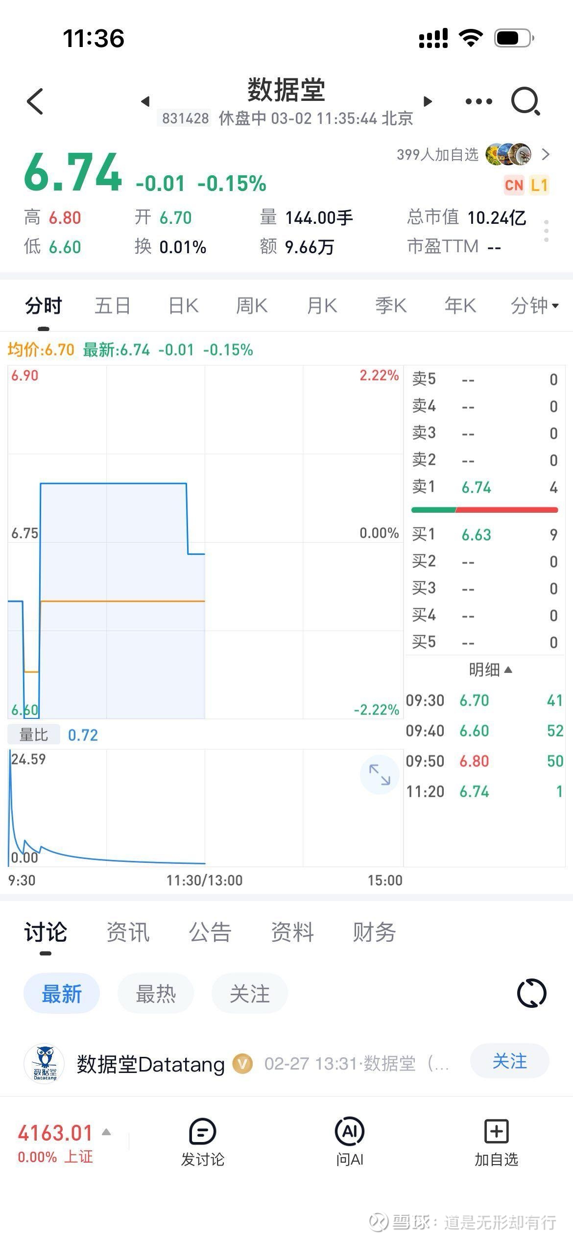
Task: Switch to the 日K chart tab
Action: [184, 306]
